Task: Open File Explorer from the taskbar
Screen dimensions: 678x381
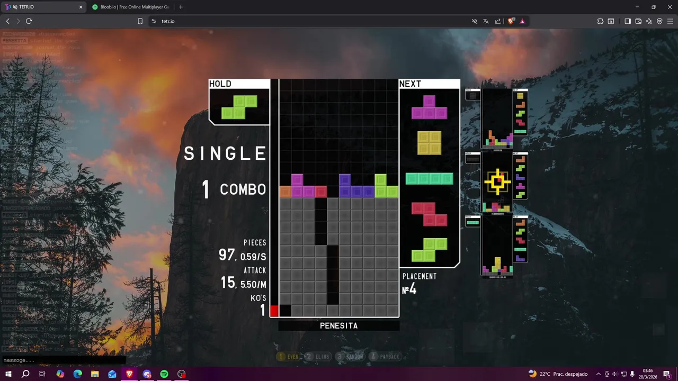Action: point(95,374)
